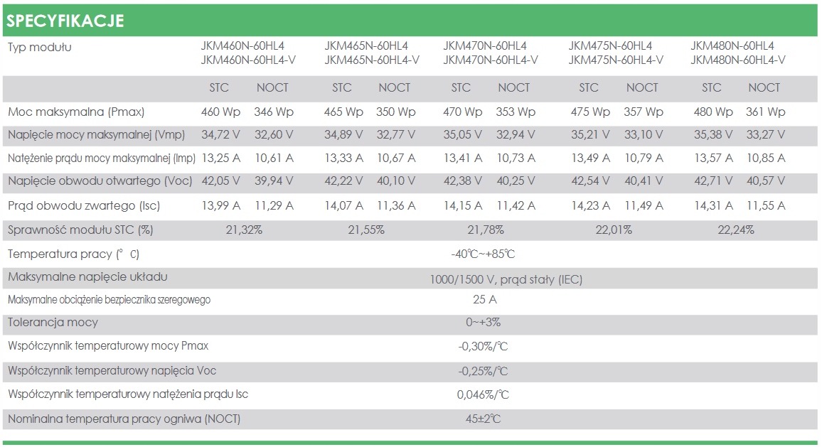Click the SPECYFIKACJE header title

point(65,21)
